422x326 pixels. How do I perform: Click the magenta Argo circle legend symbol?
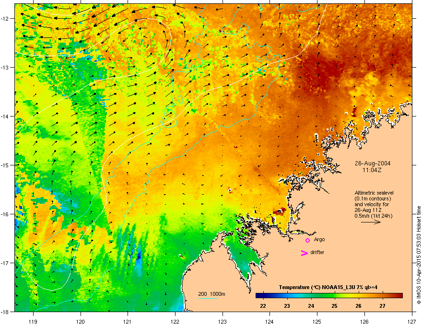point(307,240)
